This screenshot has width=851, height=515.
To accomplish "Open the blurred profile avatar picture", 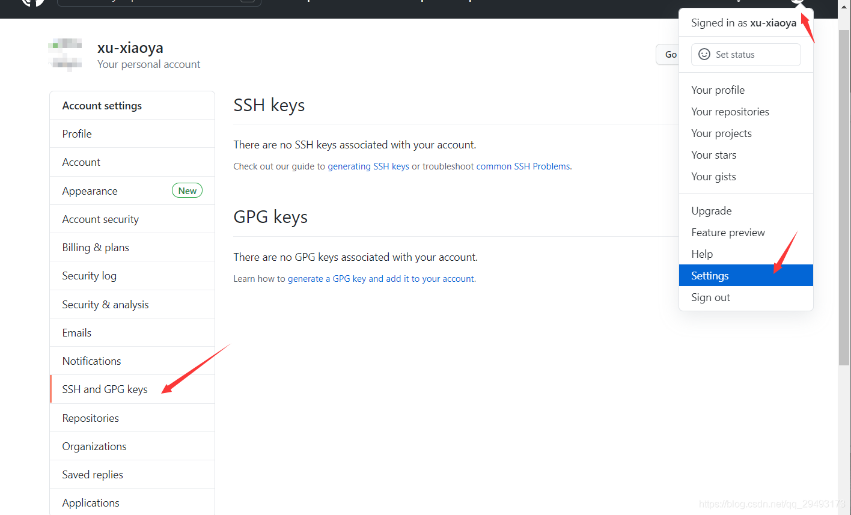I will (x=66, y=55).
